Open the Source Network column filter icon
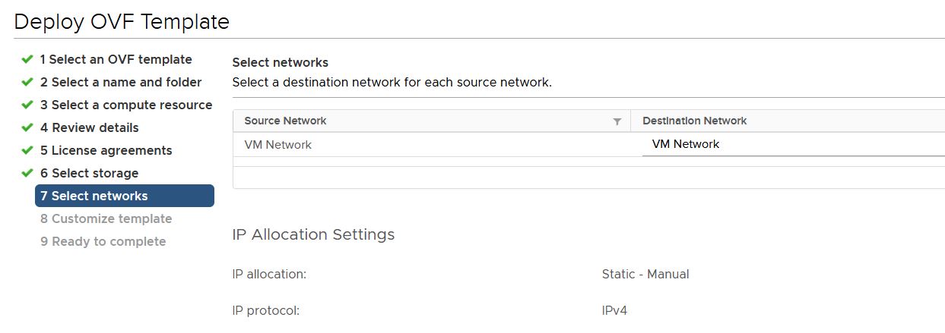The image size is (945, 333). (617, 121)
